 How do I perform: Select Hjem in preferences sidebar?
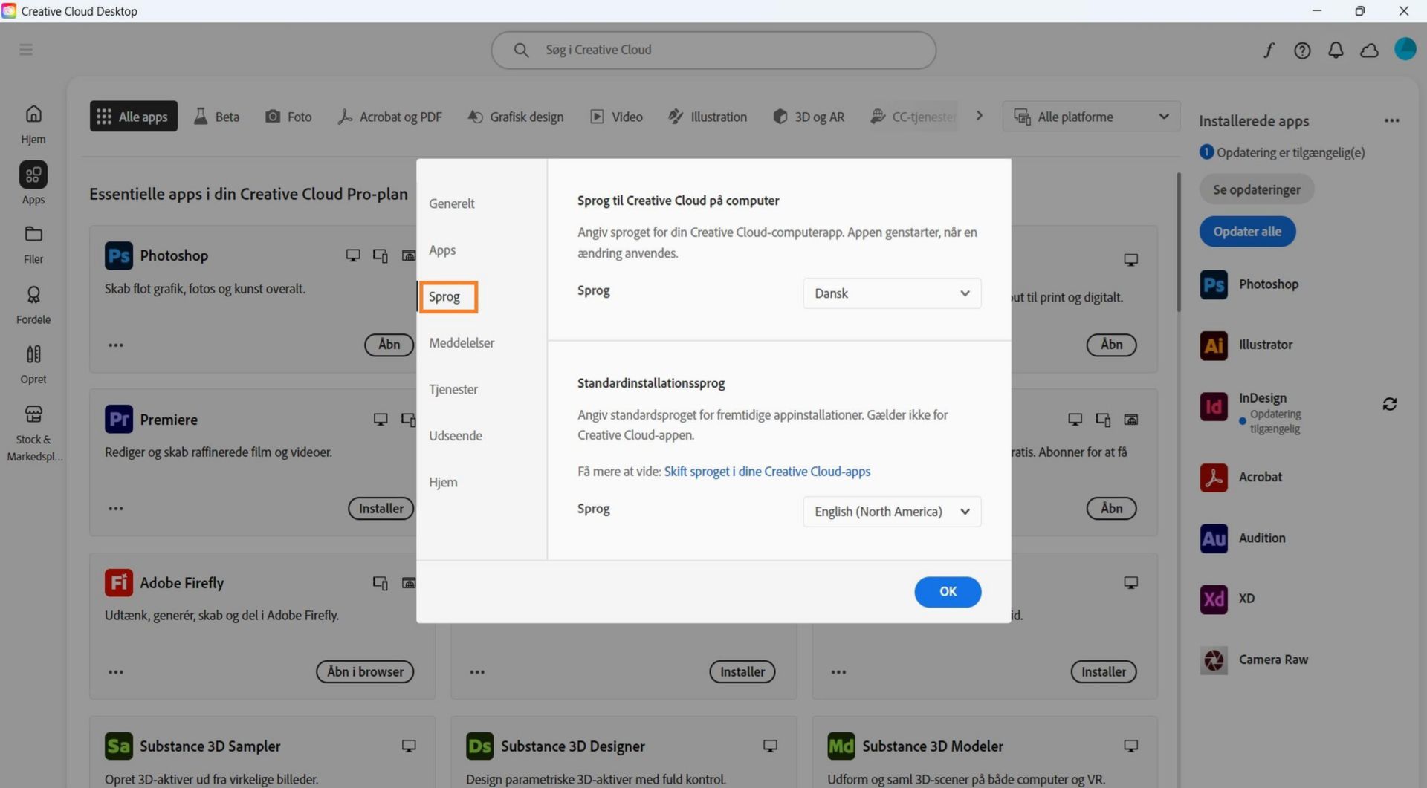tap(443, 483)
